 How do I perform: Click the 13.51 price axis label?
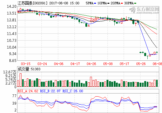coord(12,13)
